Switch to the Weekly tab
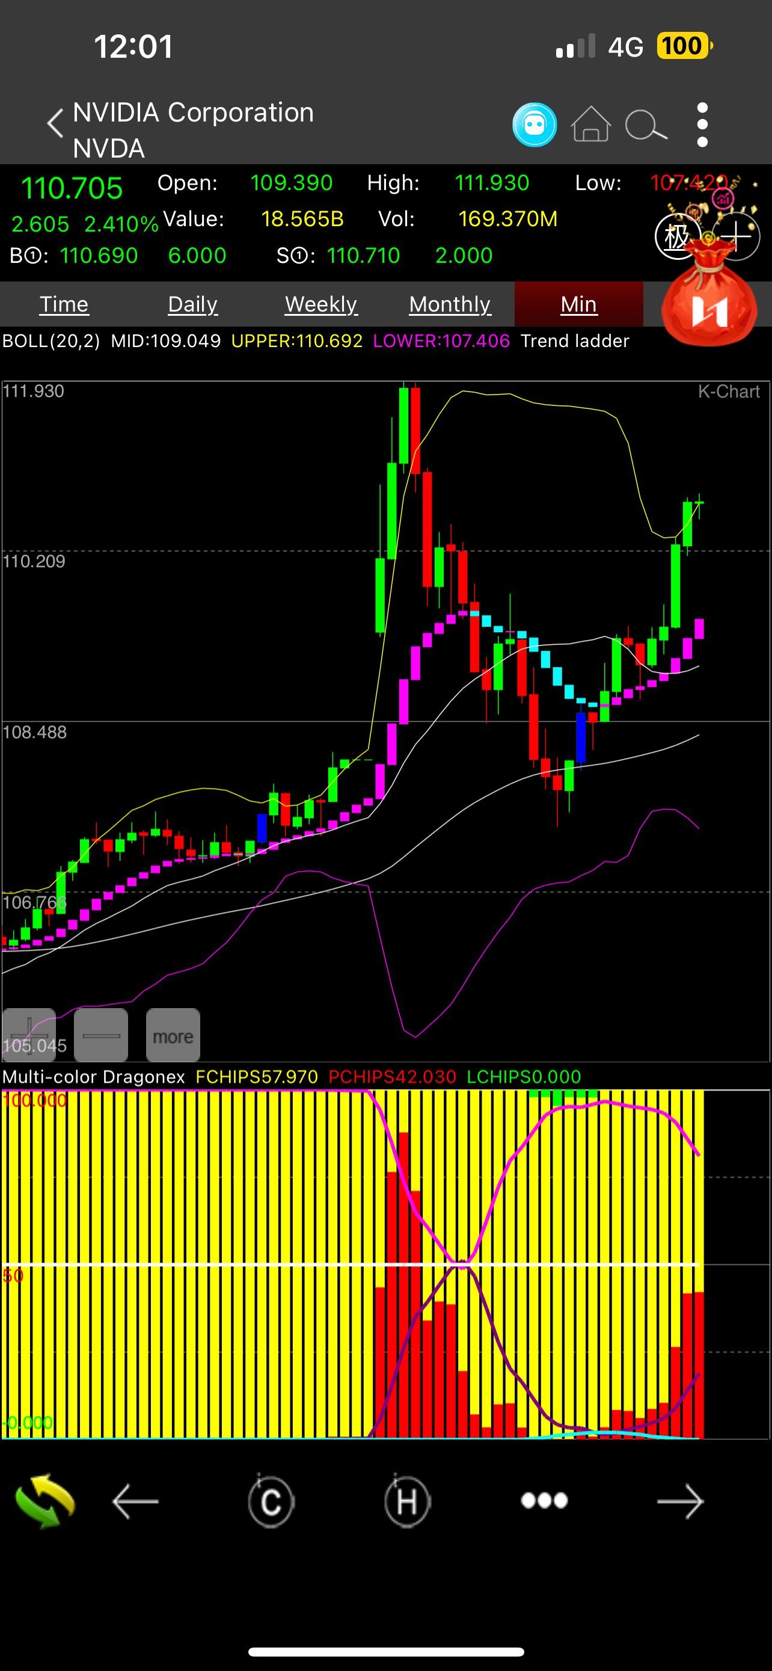Viewport: 772px width, 1671px height. 321,304
